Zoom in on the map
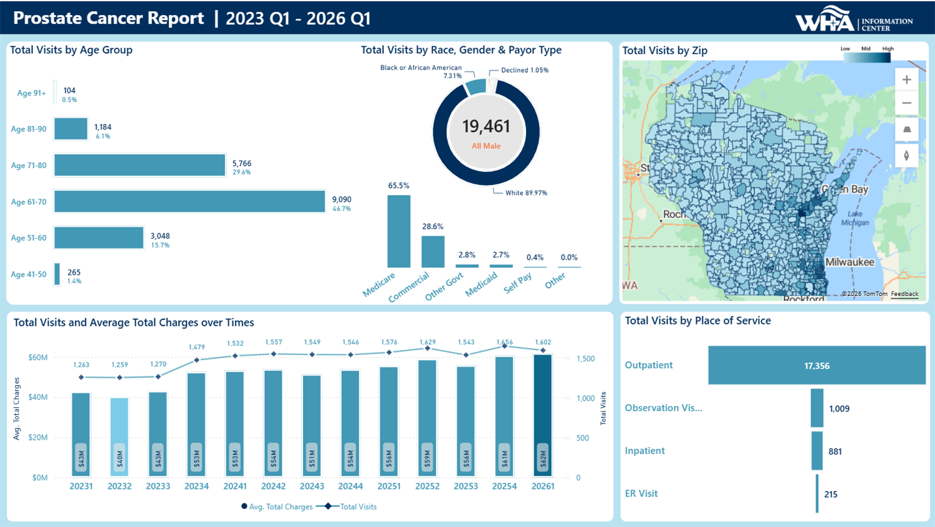This screenshot has width=935, height=527. click(906, 80)
